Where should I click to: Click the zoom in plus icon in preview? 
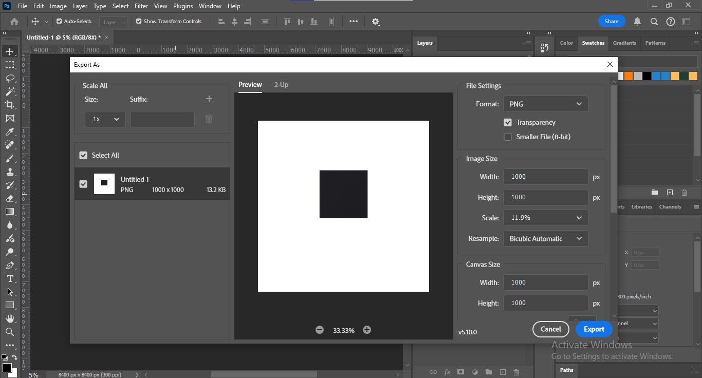point(367,330)
